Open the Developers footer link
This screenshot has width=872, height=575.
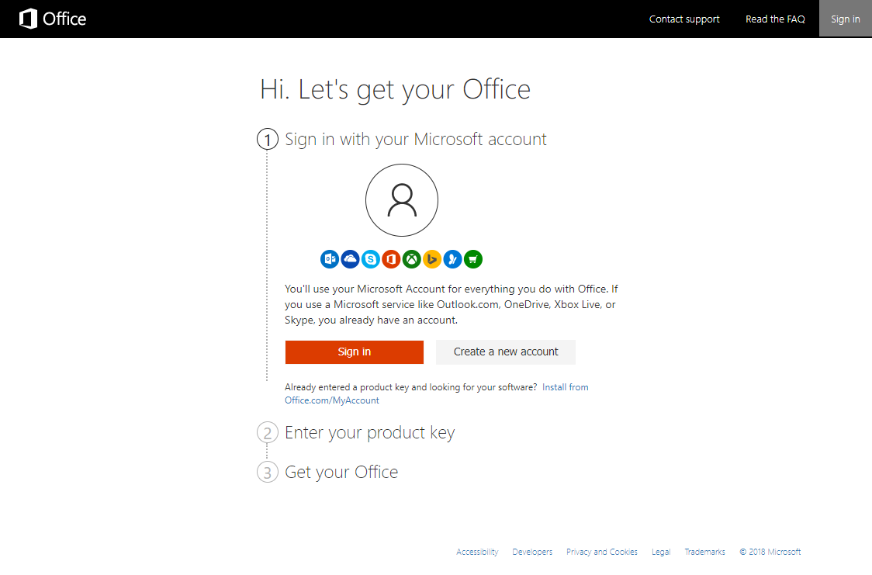(532, 552)
